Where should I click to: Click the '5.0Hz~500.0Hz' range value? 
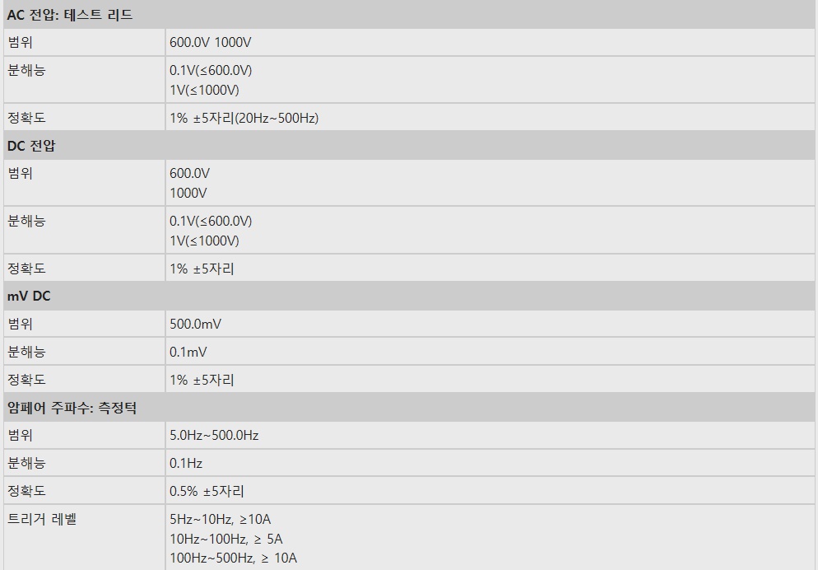pos(214,435)
